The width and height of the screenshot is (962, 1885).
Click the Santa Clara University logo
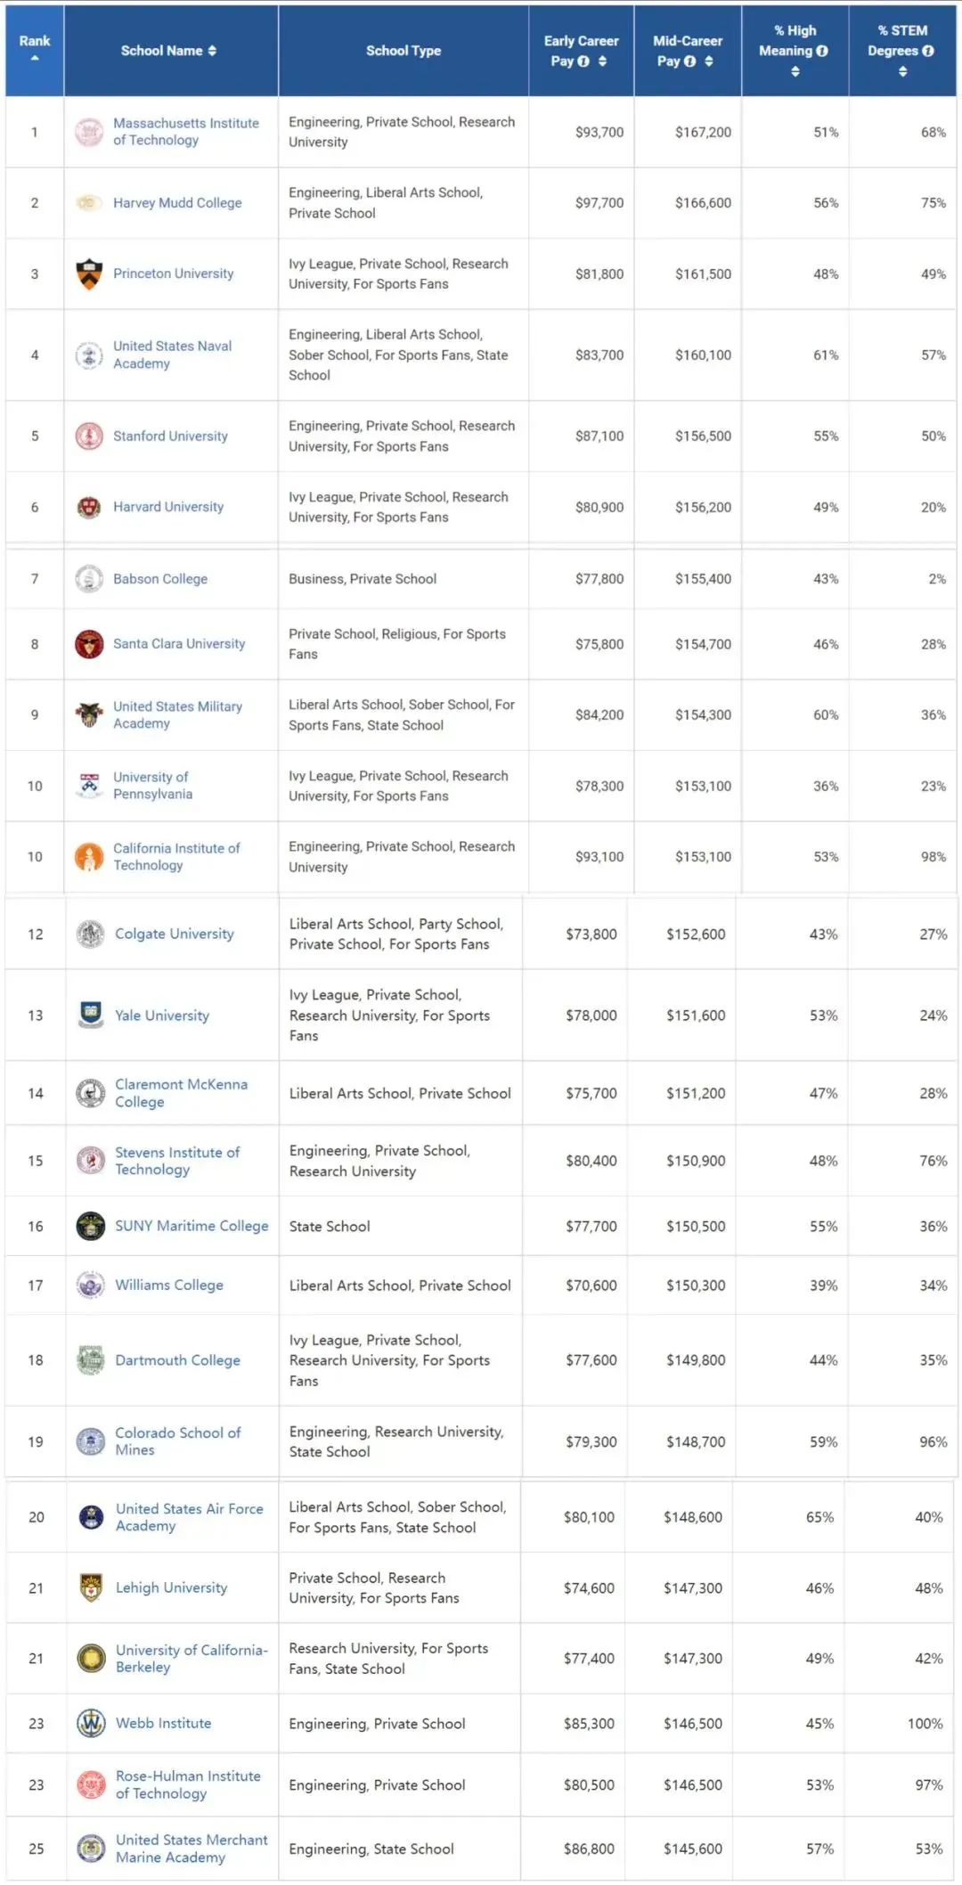point(89,643)
